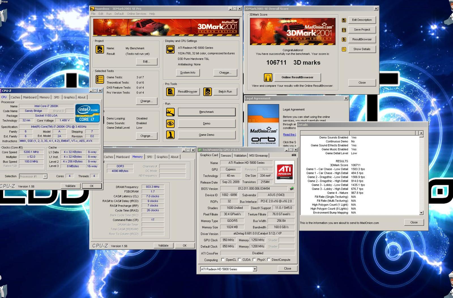This screenshot has width=453, height=298.
Task: Click the Change button under Display settings
Action: coord(225,73)
